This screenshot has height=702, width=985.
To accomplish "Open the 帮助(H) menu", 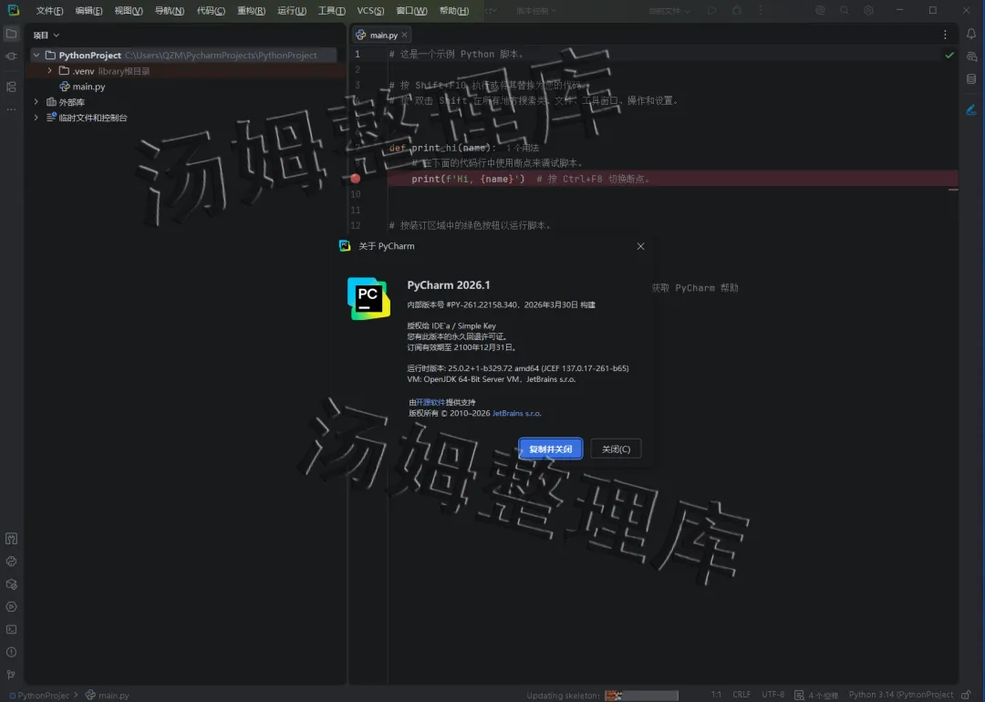I will click(454, 11).
